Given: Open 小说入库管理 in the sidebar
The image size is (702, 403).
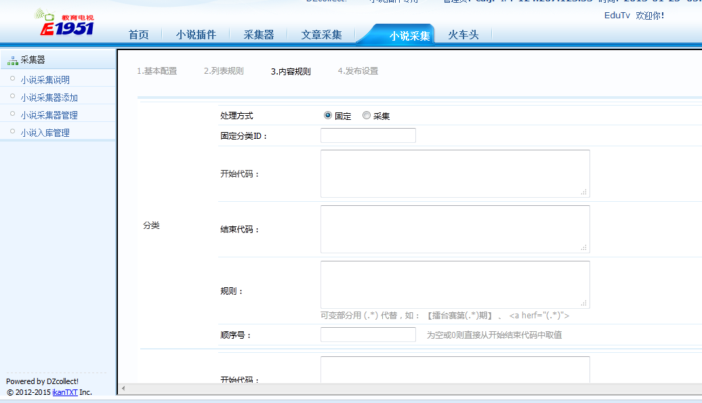Looking at the screenshot, I should coord(45,133).
